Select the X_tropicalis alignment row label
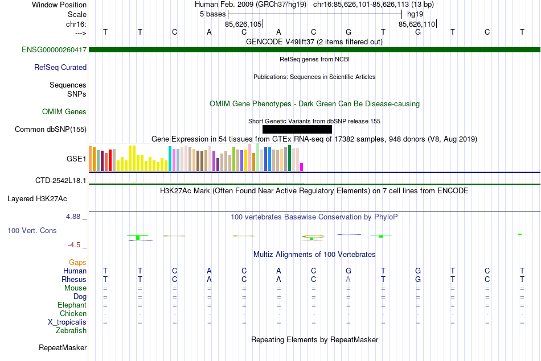 pyautogui.click(x=67, y=322)
